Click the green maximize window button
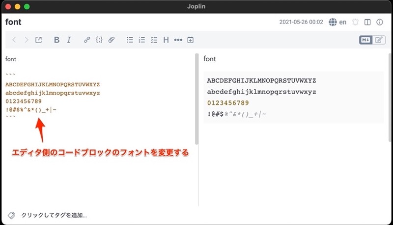The image size is (393, 225). (27, 7)
